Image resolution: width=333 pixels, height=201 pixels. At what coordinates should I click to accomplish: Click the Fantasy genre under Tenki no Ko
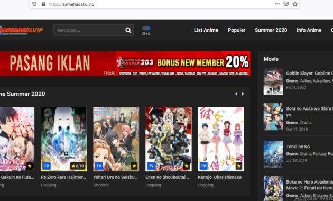click(320, 153)
